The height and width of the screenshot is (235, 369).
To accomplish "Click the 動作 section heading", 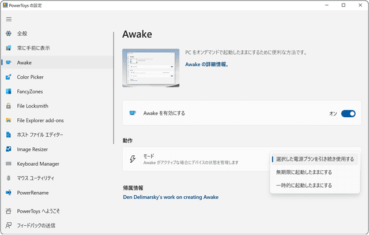I will click(x=127, y=140).
